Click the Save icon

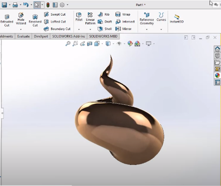pyautogui.click(x=4, y=5)
